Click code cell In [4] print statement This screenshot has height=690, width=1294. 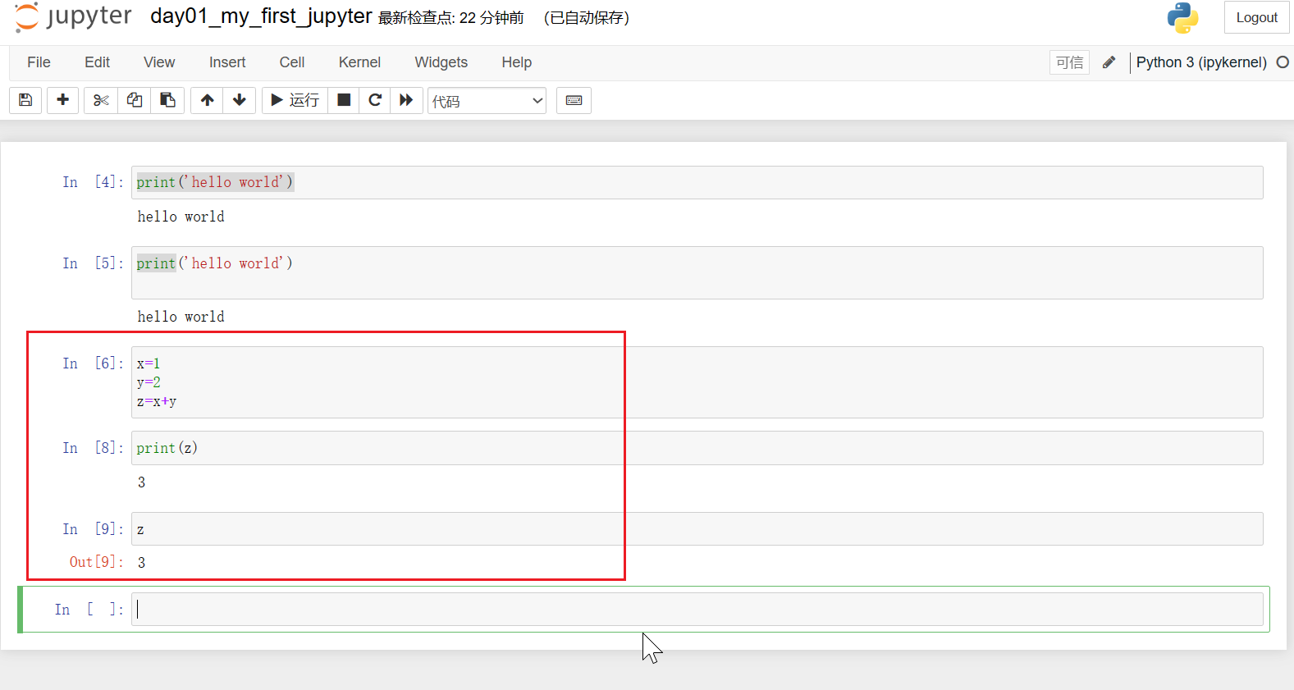coord(697,182)
